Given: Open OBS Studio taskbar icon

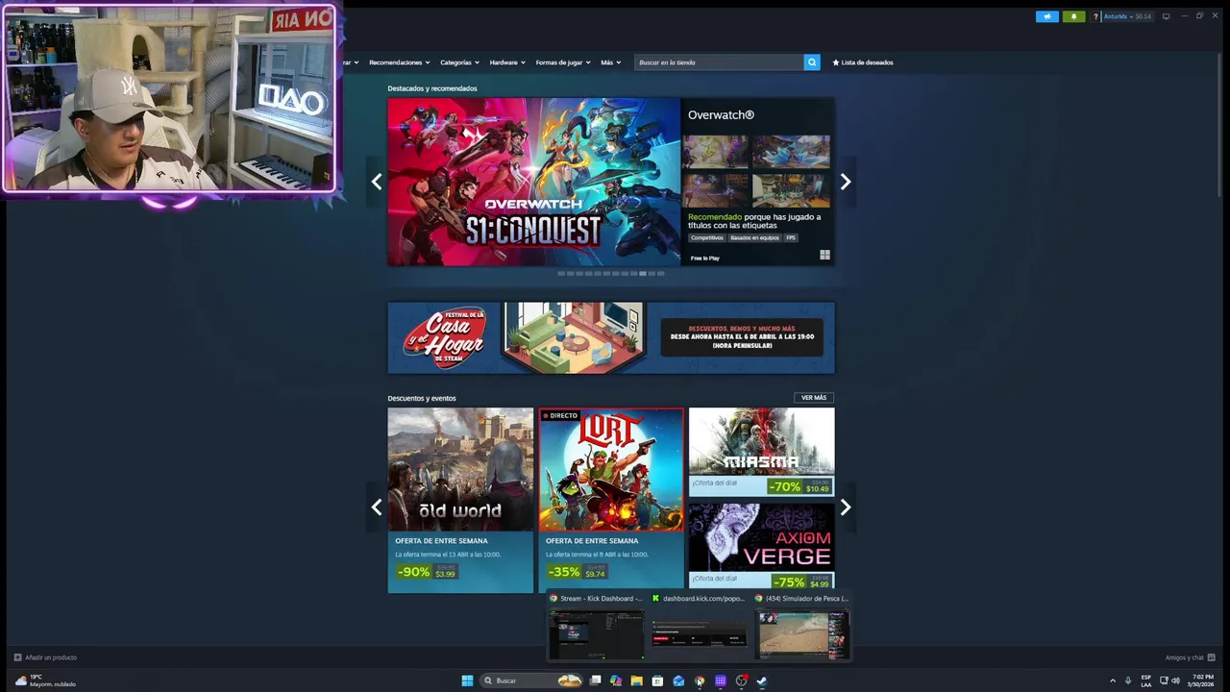Looking at the screenshot, I should coord(741,680).
